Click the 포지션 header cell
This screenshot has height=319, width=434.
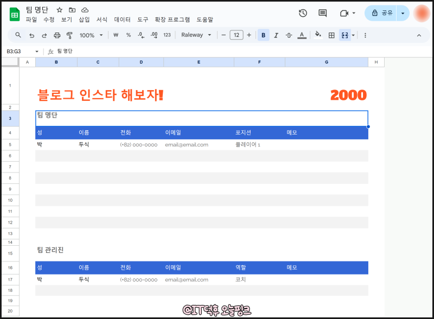click(x=259, y=132)
